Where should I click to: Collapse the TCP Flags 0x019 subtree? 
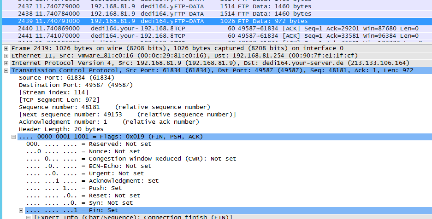click(14, 137)
